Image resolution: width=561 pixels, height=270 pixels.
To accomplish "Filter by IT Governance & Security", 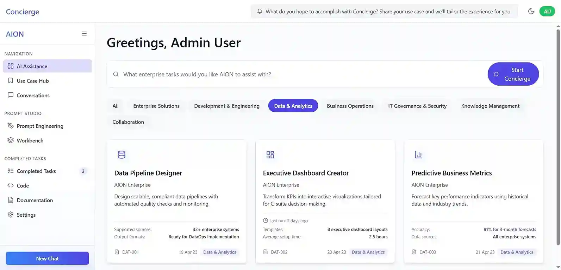I will tap(417, 106).
